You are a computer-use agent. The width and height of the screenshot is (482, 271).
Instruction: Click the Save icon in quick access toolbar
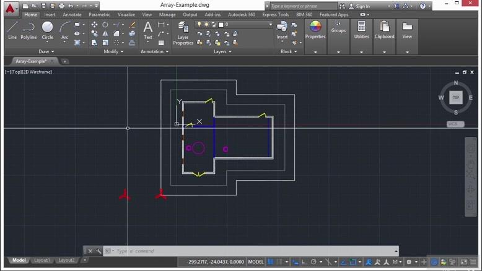coord(43,6)
